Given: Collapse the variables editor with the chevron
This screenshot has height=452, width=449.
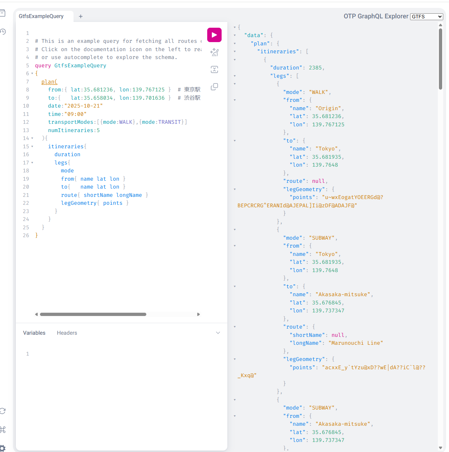Looking at the screenshot, I should click(x=218, y=333).
